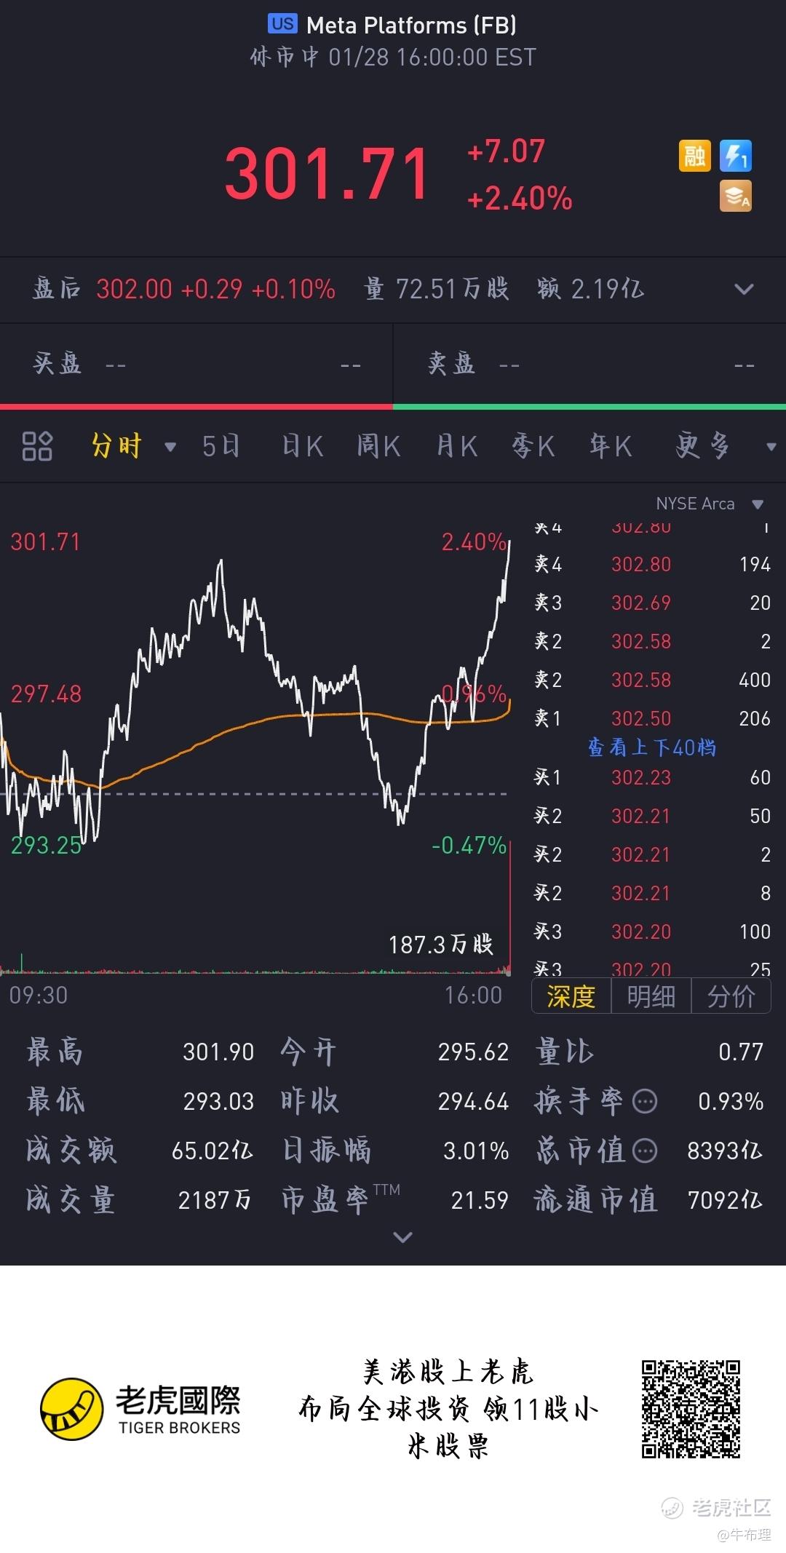Open the chart layout grid icon
Screen dimensions: 786x1553
37,445
